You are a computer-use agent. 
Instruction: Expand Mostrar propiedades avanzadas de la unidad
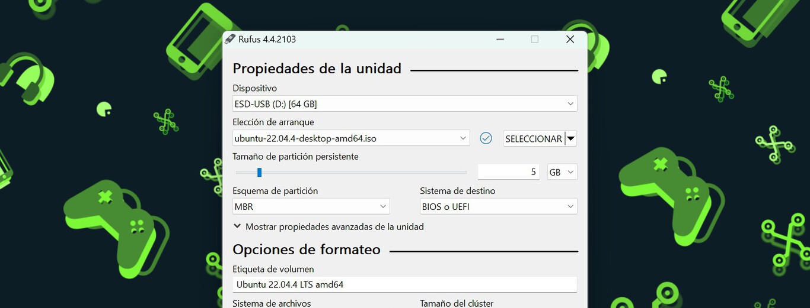[x=329, y=226]
